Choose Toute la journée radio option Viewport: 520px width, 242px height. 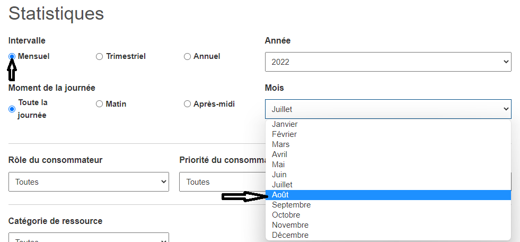tap(12, 109)
